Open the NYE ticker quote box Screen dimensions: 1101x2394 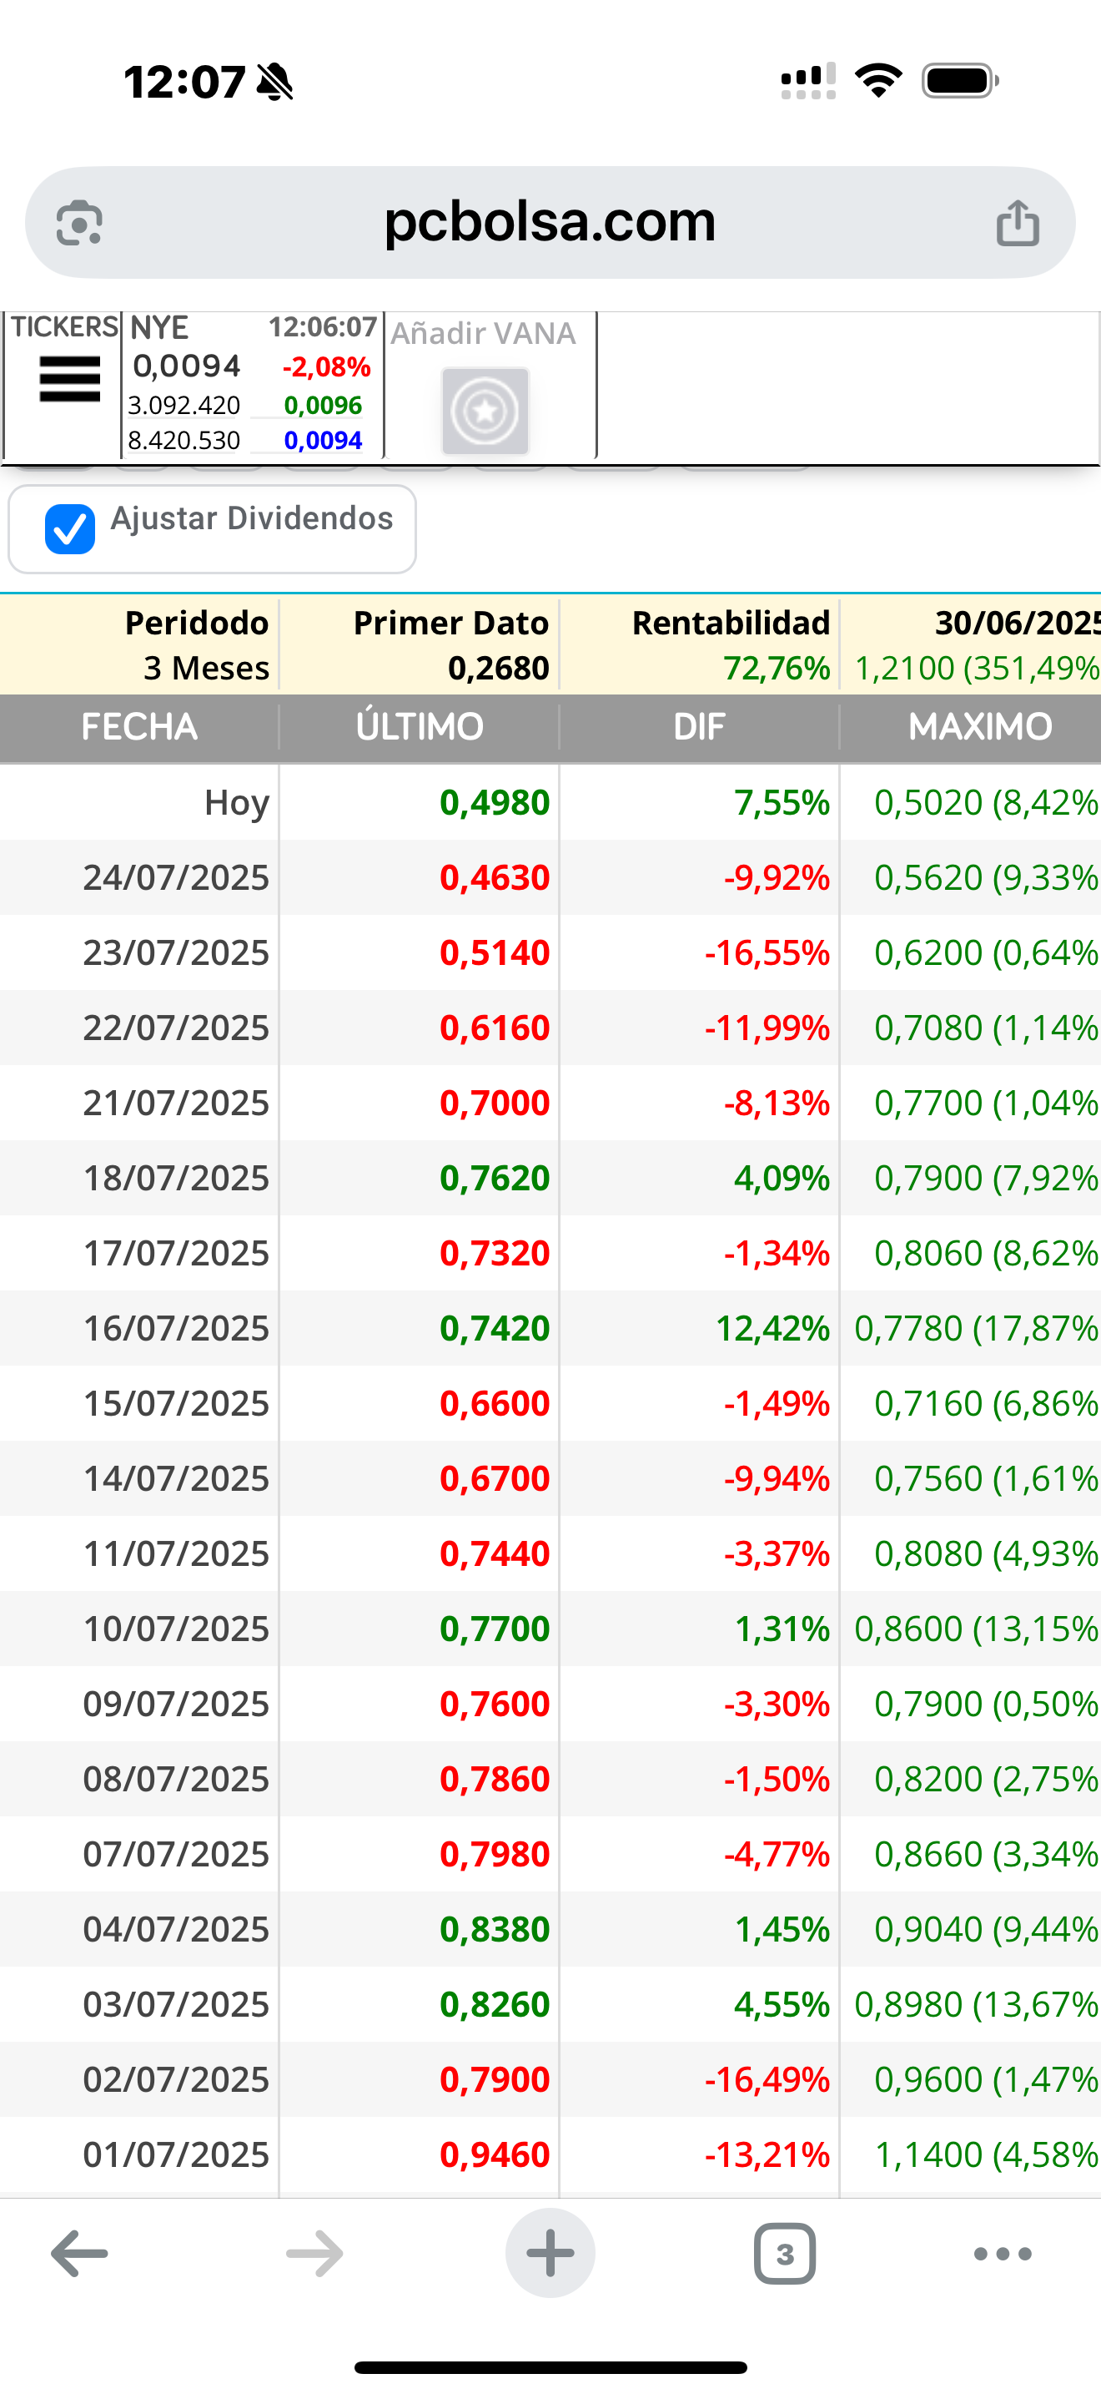tap(252, 385)
